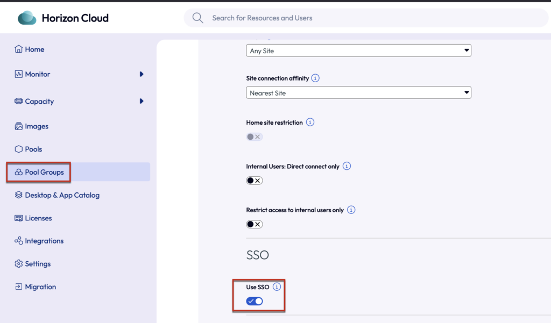The width and height of the screenshot is (551, 323).
Task: Open info icon for Internal Users: Direct connect only
Action: 347,166
